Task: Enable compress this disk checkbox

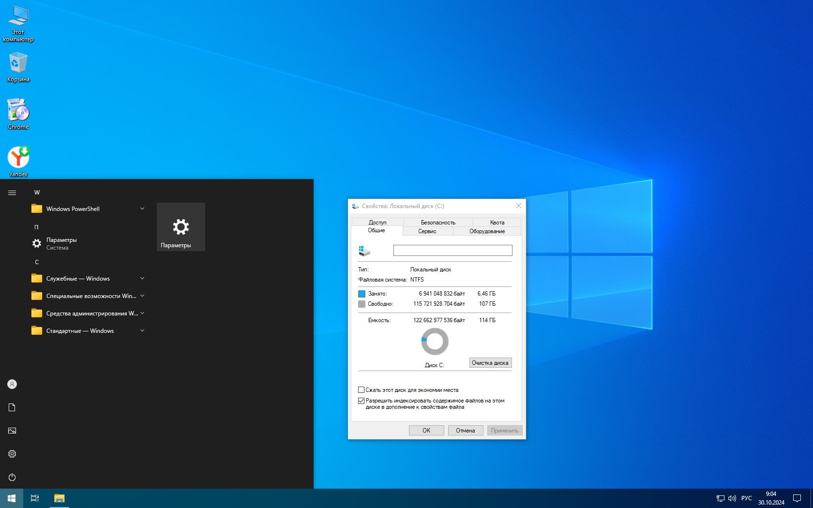Action: click(x=361, y=390)
